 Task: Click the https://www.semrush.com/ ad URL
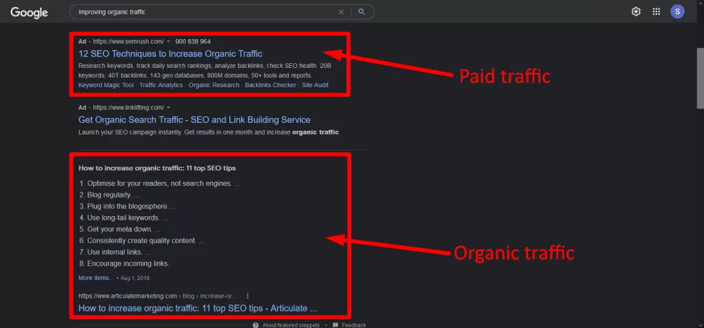tap(129, 42)
